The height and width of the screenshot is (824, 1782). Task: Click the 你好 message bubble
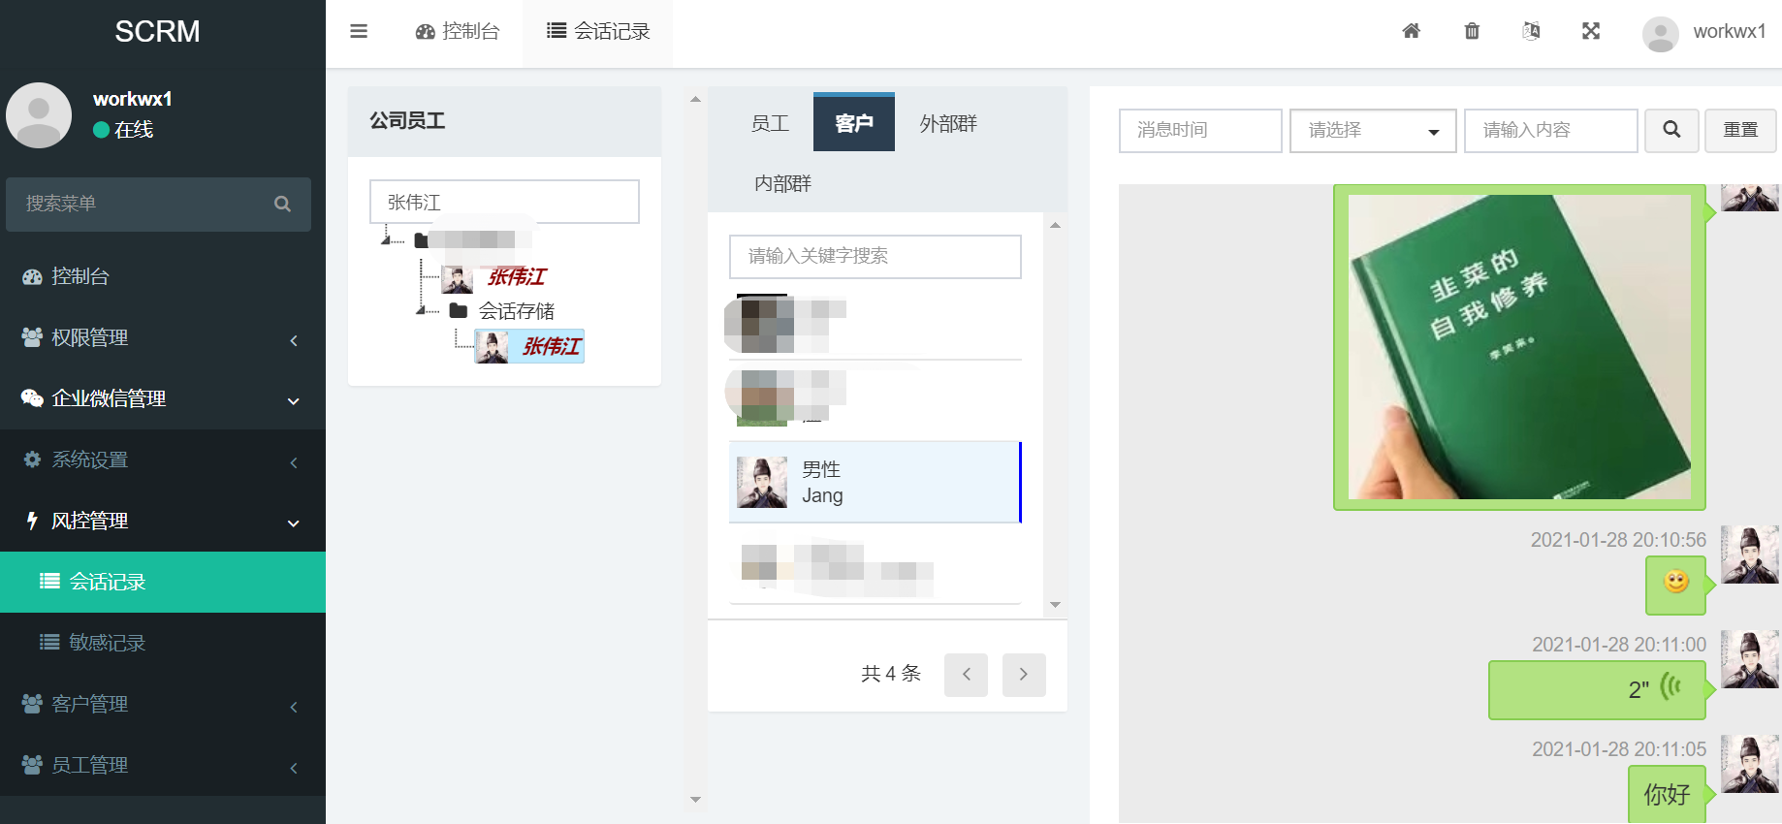point(1667,795)
